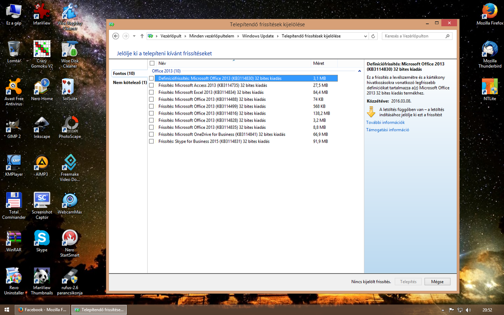Open Mozilla Thunderbird desktop shortcut
This screenshot has width=504, height=315.
[x=490, y=55]
